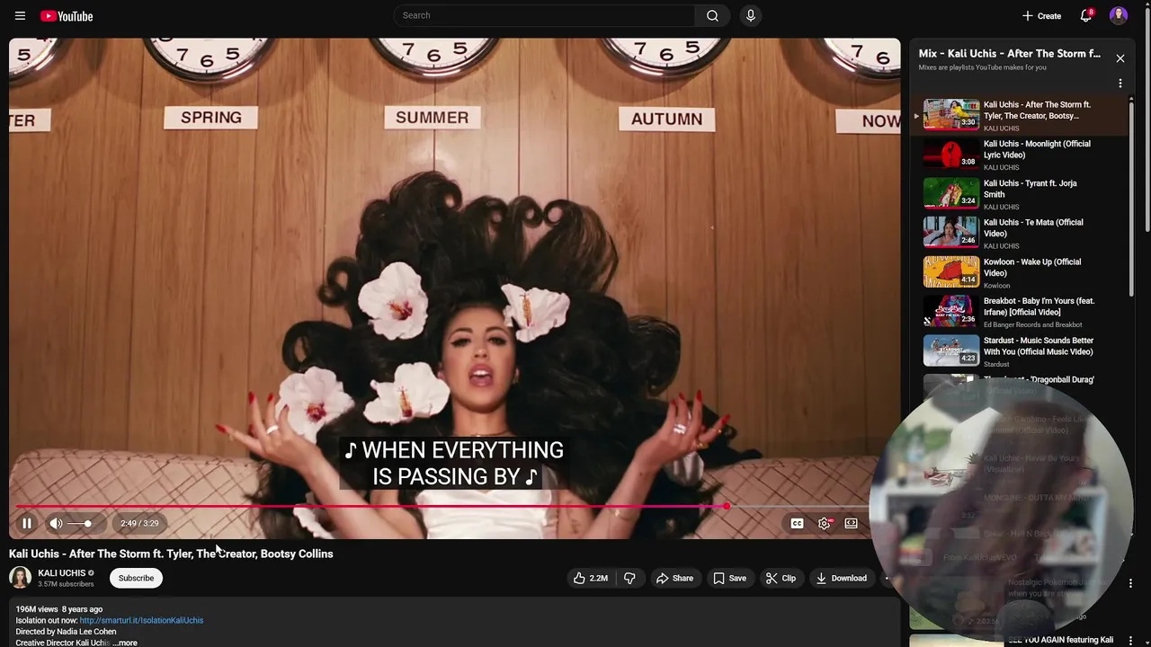Open KALI UCHIS channel avatar
1151x647 pixels.
[20, 578]
